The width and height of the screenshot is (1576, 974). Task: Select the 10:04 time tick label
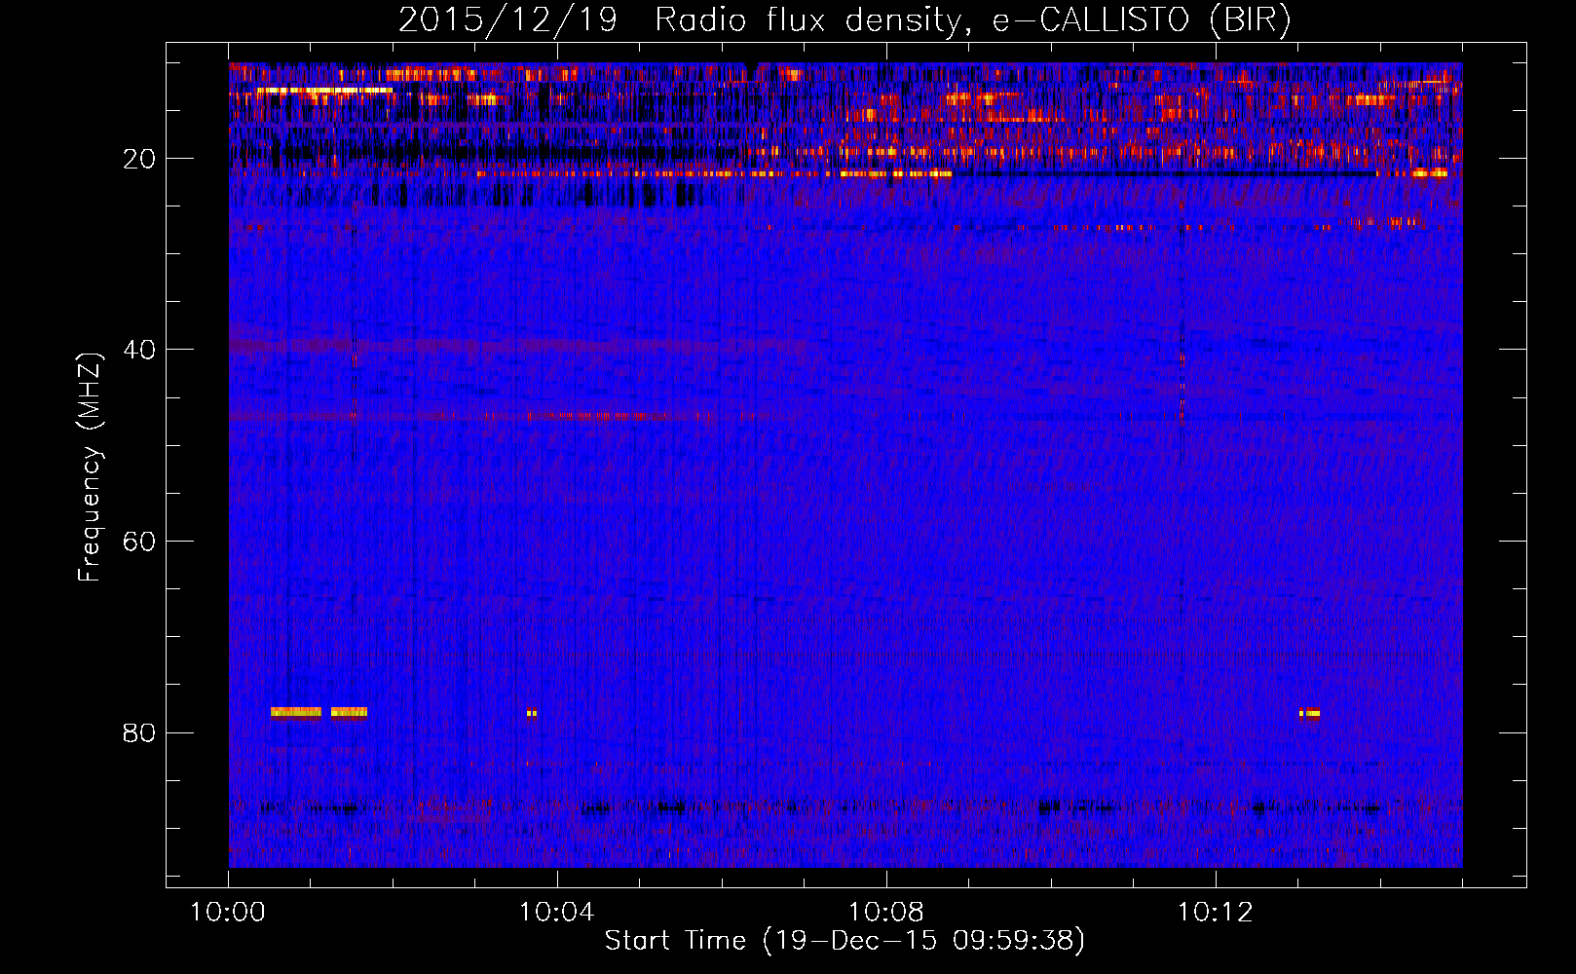(x=556, y=913)
